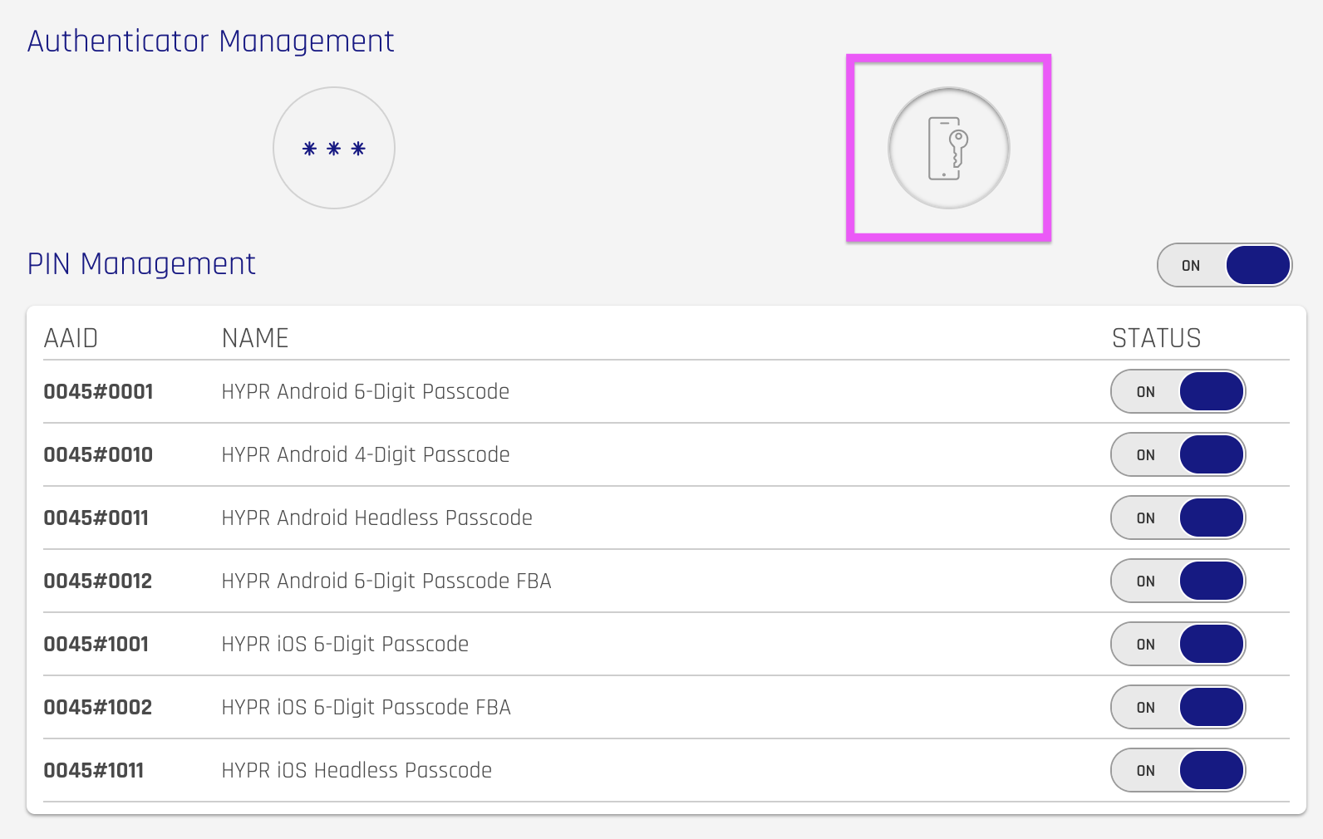Click the Authenticator Management heading
The image size is (1323, 839).
point(211,41)
